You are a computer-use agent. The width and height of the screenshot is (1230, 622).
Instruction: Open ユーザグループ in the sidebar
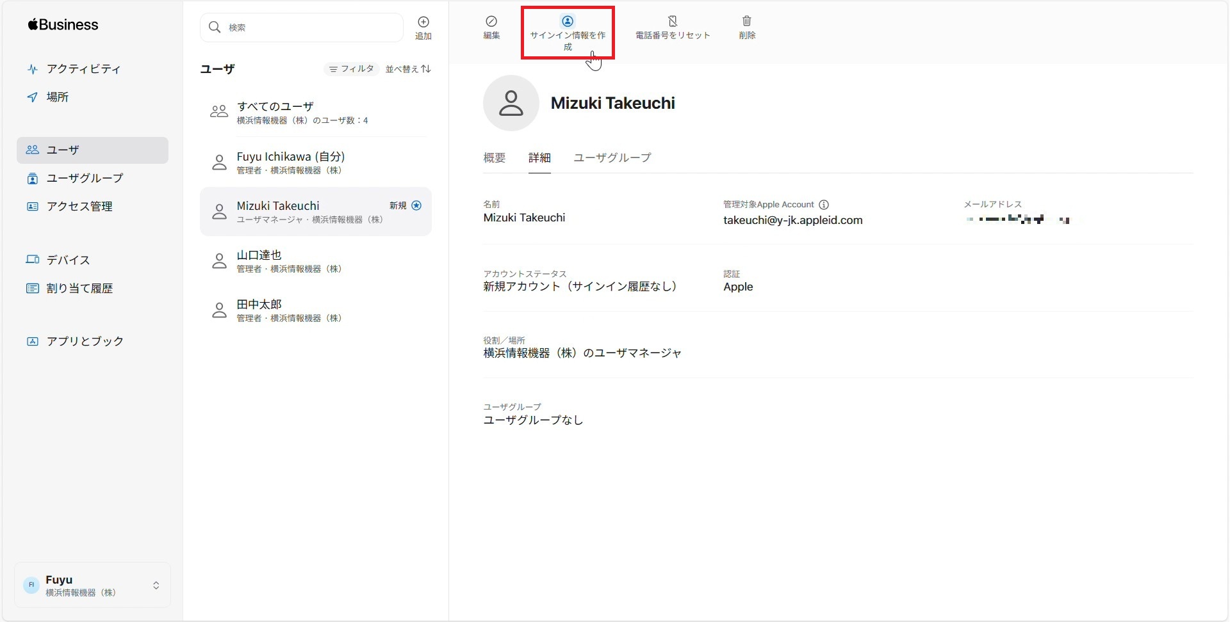[x=85, y=179]
